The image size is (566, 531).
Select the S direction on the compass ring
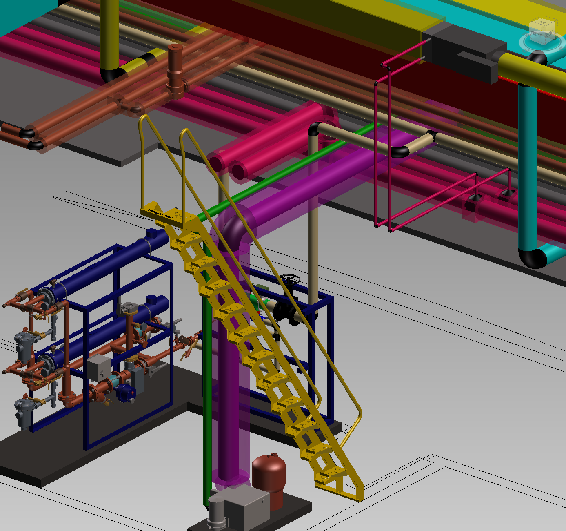point(525,51)
